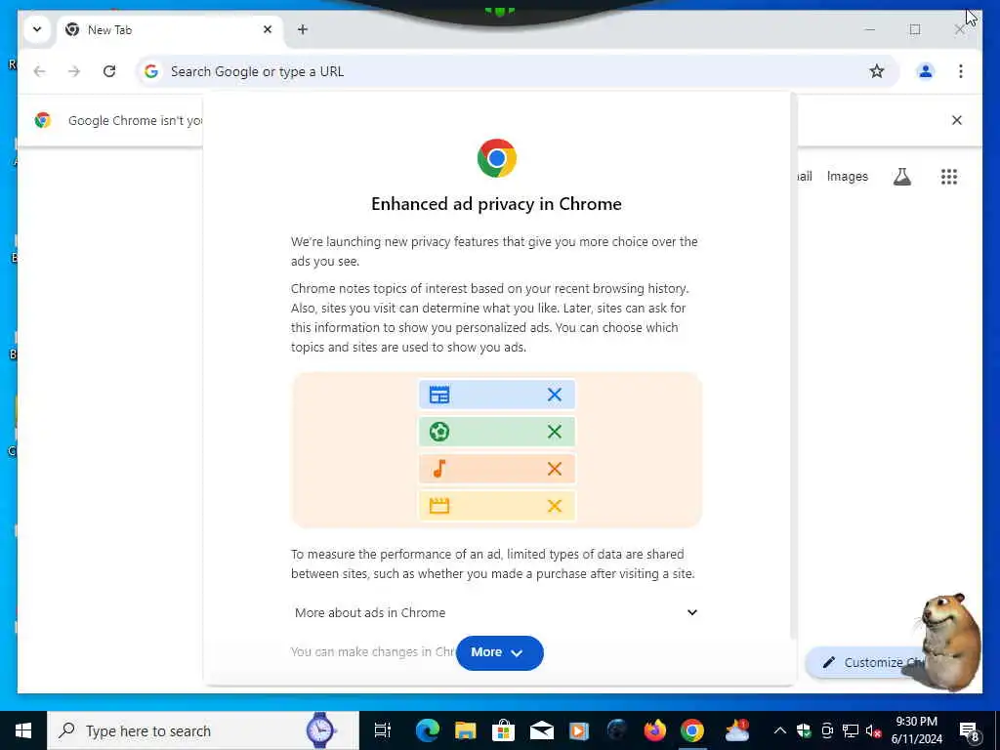Open the clock showing 9:30 PM

pos(916,730)
